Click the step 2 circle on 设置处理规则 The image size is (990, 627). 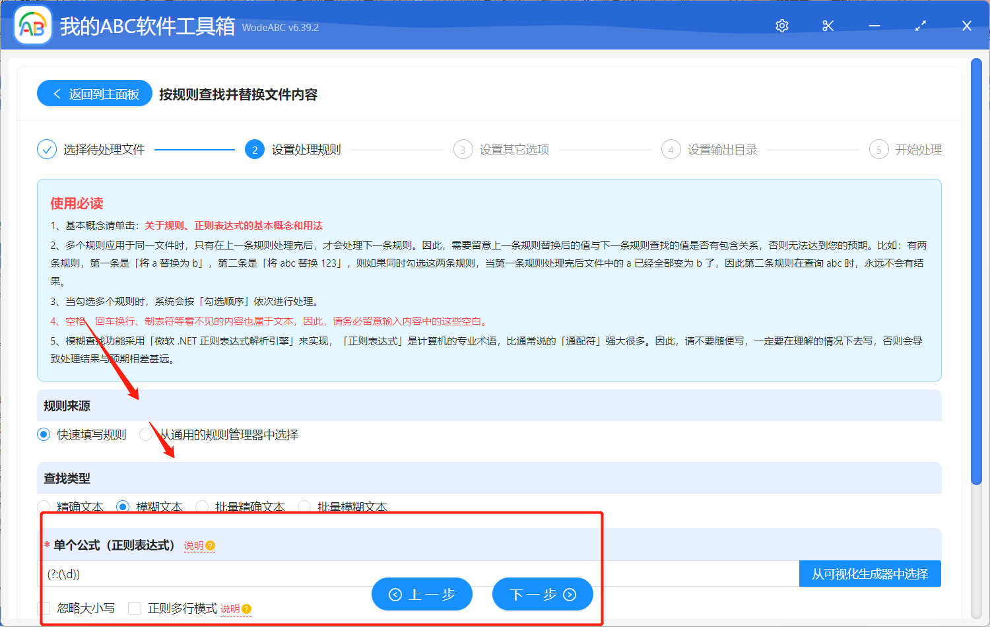254,149
